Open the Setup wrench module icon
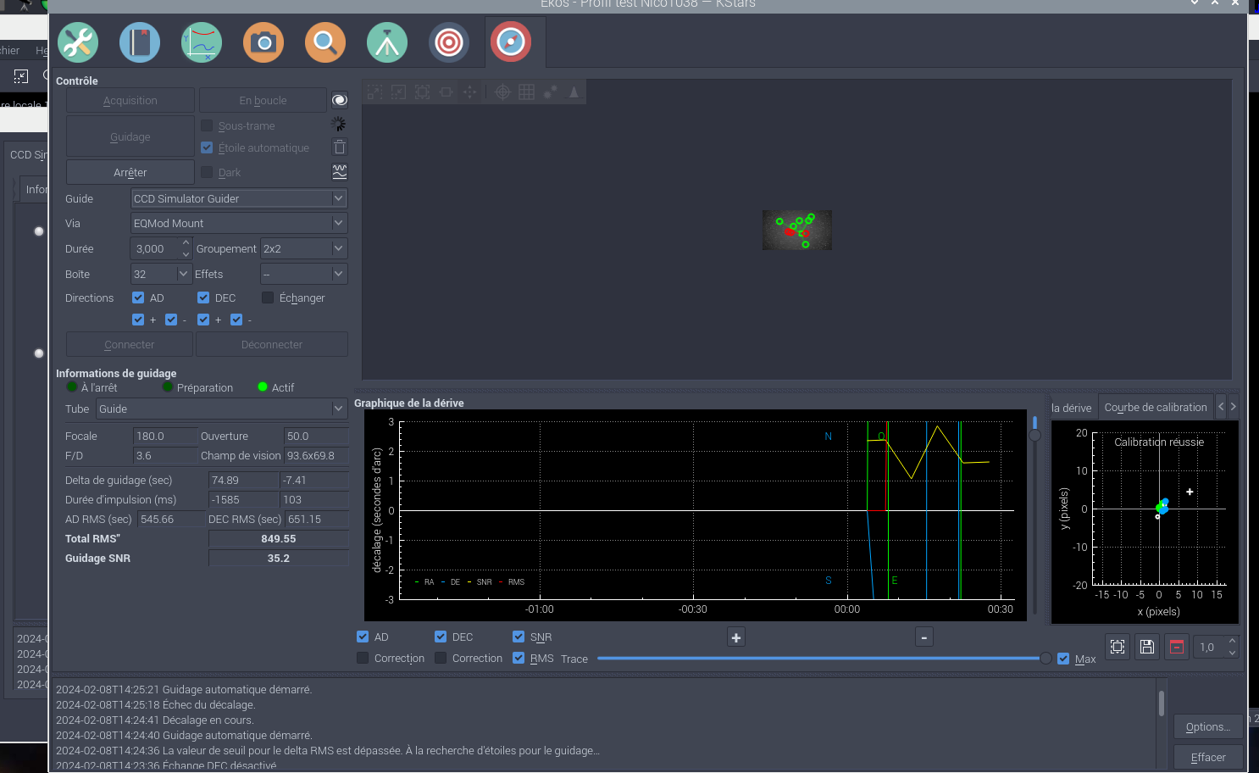This screenshot has width=1259, height=773. [78, 42]
